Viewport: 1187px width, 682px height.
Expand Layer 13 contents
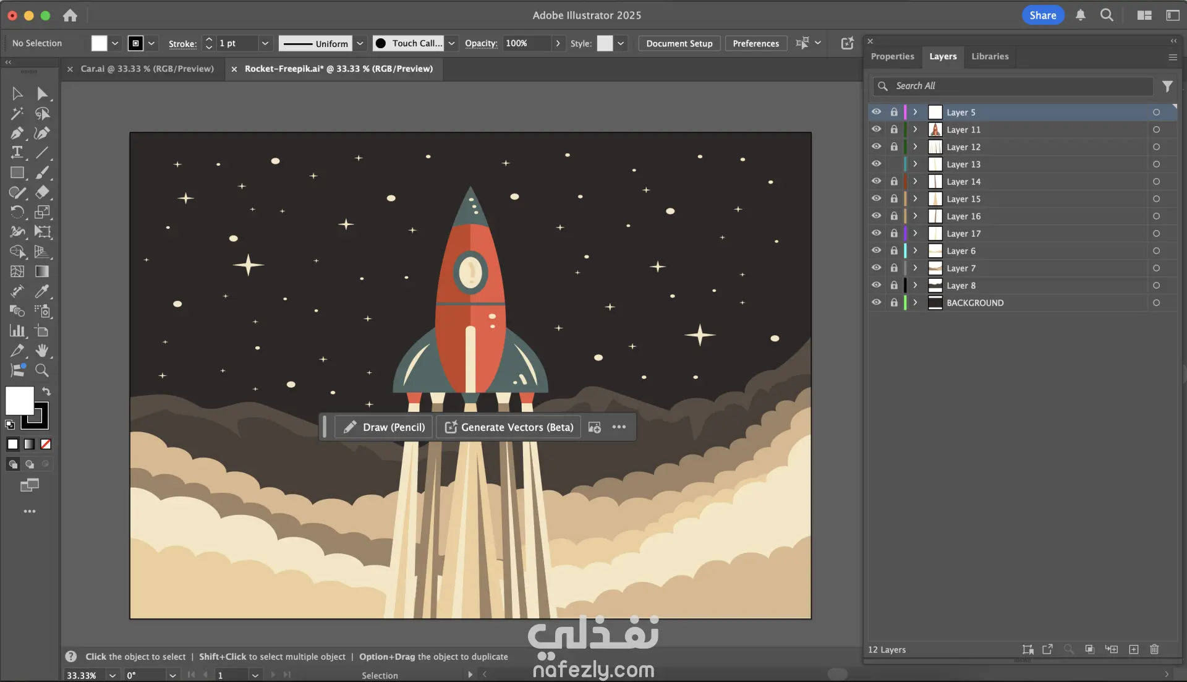915,164
